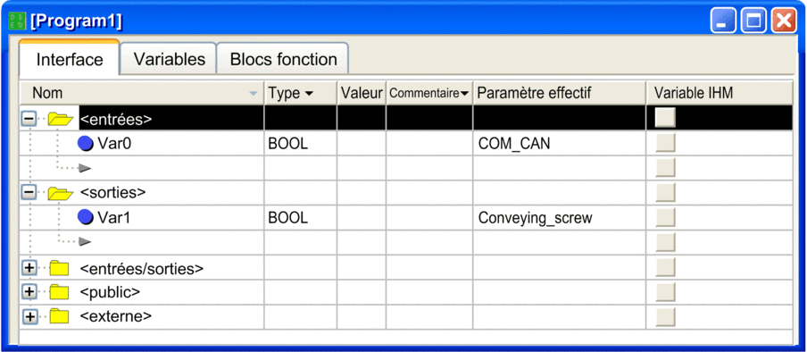This screenshot has width=807, height=352.
Task: Toggle Variable IHM checkbox for Var0
Action: tap(665, 143)
